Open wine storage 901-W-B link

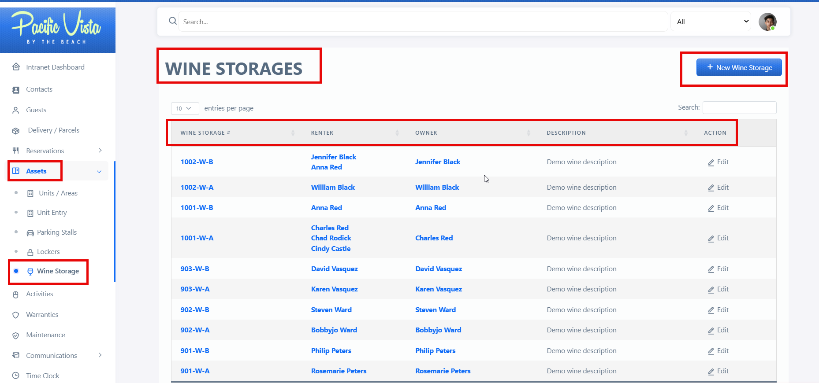coord(195,350)
